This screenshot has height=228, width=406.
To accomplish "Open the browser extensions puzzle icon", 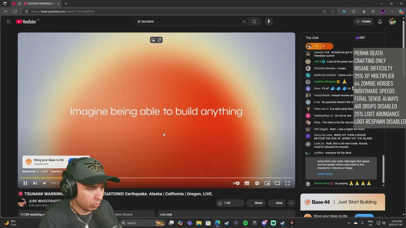I will [x=353, y=11].
